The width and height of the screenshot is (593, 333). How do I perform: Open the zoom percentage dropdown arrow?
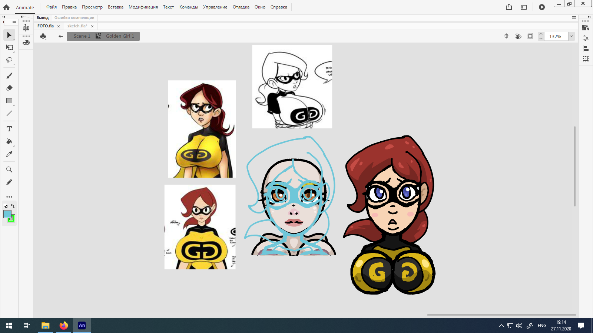point(571,36)
